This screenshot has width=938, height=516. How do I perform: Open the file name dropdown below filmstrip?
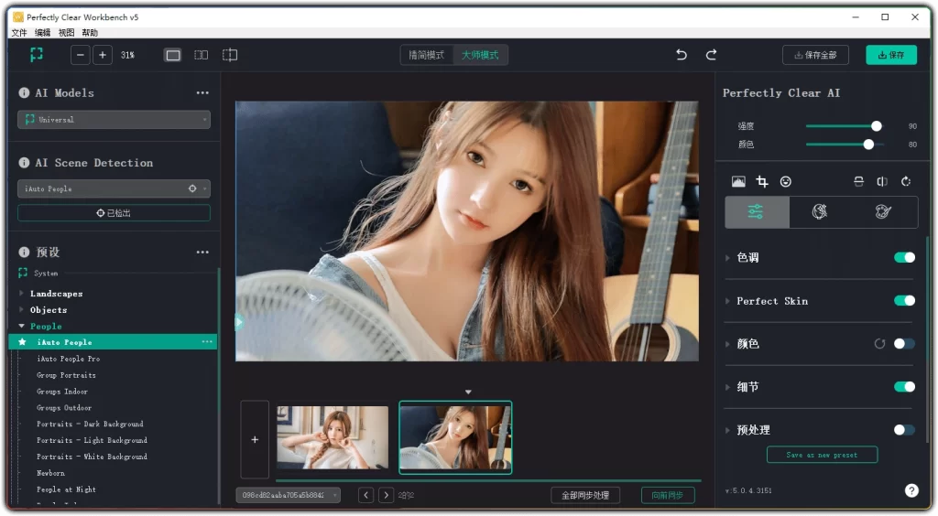(x=289, y=495)
